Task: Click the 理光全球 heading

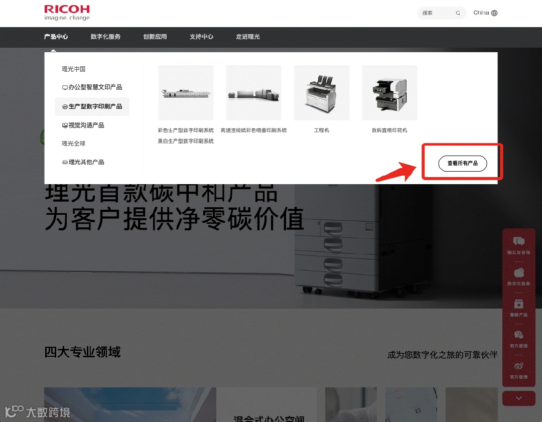Action: click(x=74, y=144)
